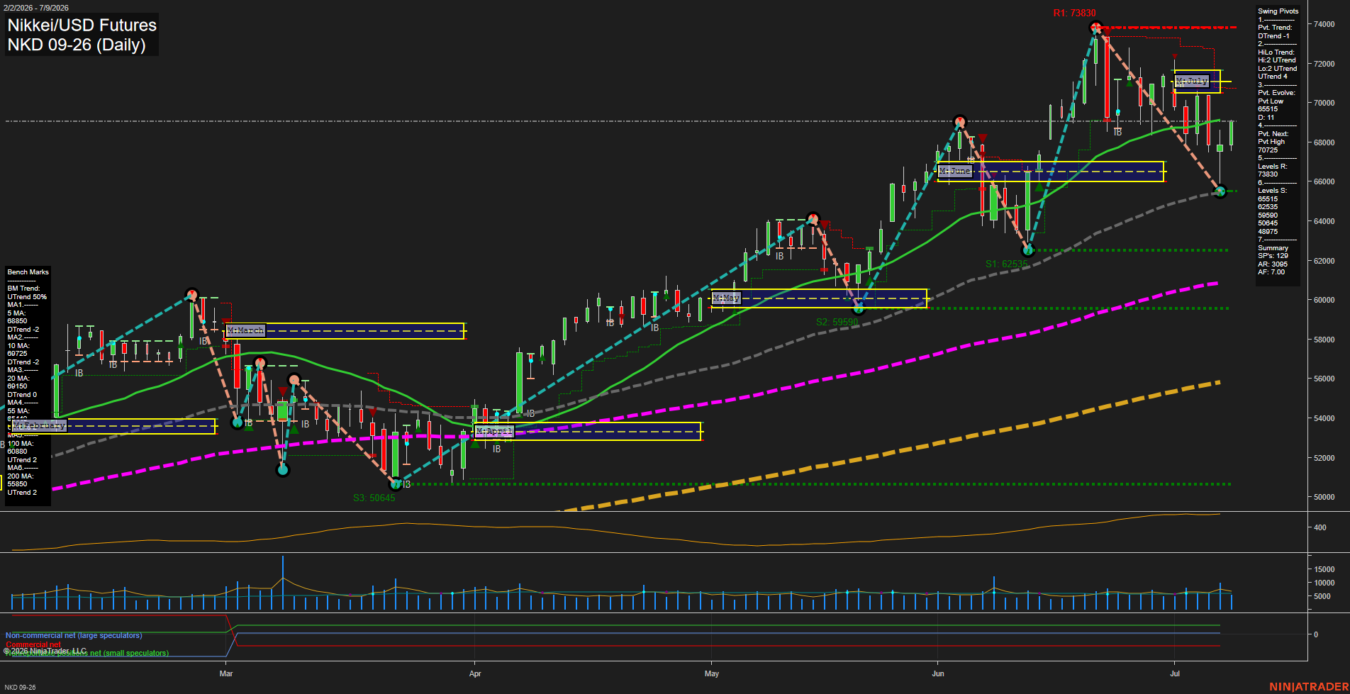Click the M:May monthly range label
The image size is (1350, 694).
727,298
